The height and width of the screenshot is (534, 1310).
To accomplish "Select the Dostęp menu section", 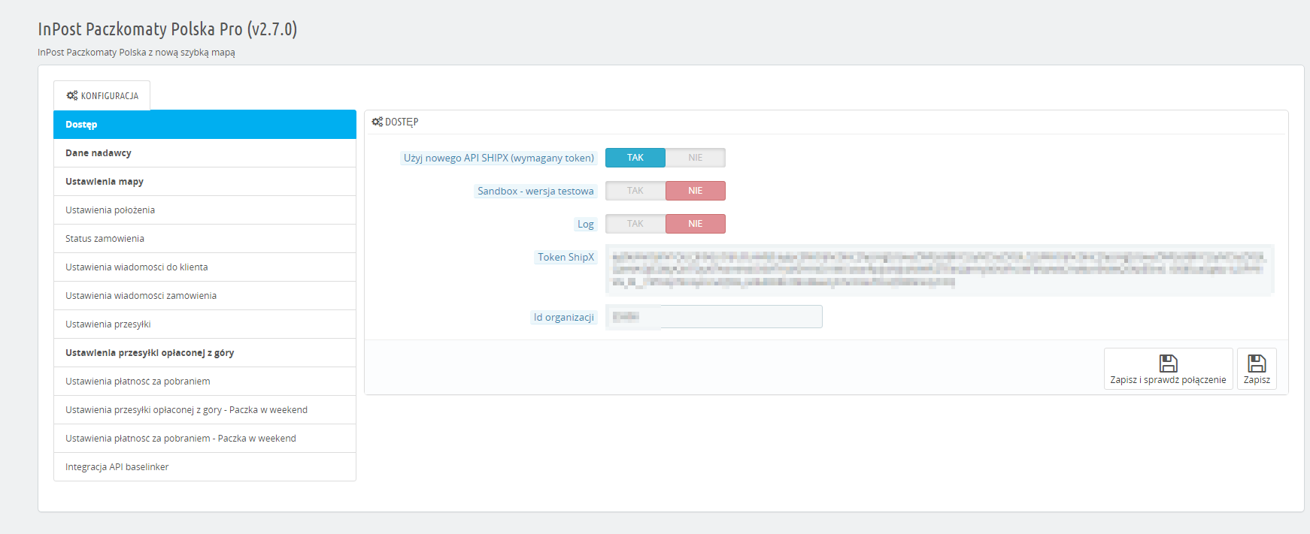I will click(205, 125).
